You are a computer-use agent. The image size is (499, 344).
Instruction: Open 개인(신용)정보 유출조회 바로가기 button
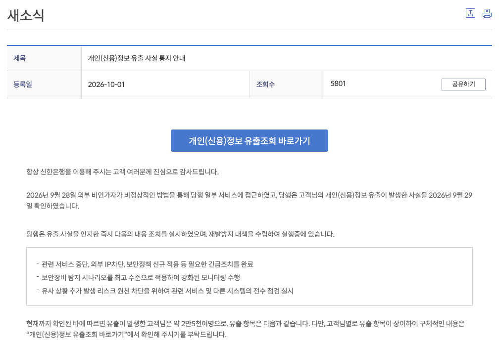[249, 141]
